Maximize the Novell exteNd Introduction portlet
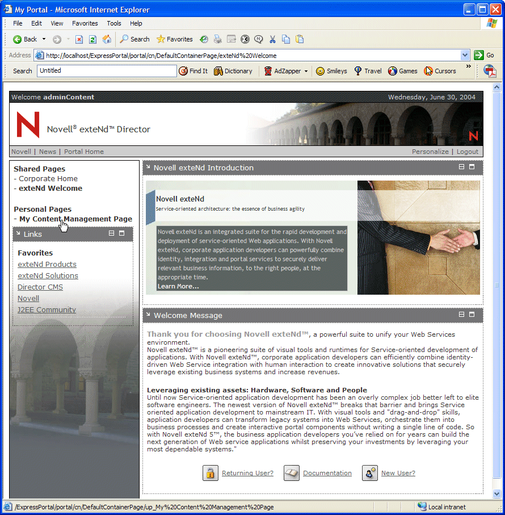The width and height of the screenshot is (505, 515). pos(472,167)
